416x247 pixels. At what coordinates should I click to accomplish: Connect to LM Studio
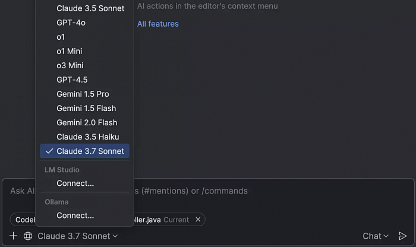tap(84, 183)
